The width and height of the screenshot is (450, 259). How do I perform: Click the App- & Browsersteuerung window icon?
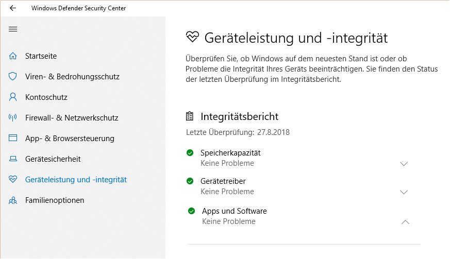click(x=13, y=138)
